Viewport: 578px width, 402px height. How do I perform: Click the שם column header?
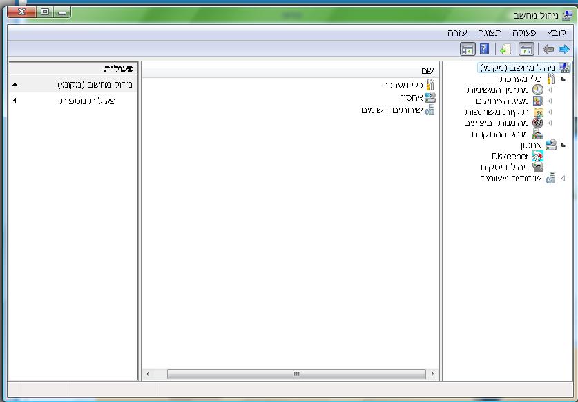[x=290, y=70]
